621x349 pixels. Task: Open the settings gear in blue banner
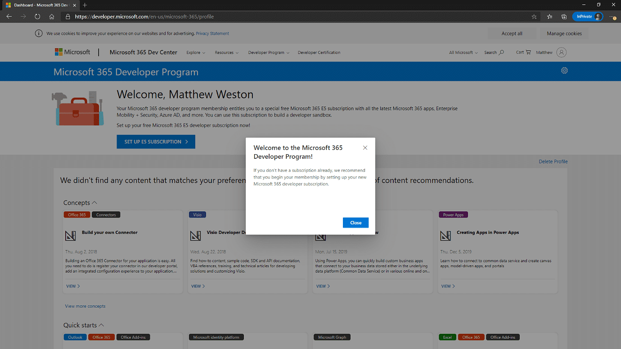(x=564, y=71)
